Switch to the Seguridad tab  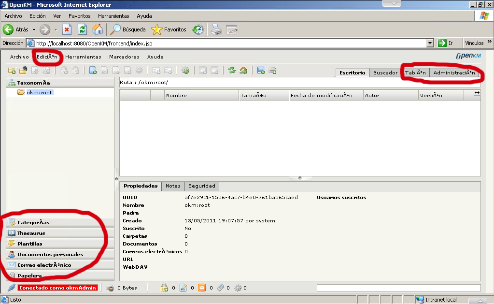pos(202,186)
